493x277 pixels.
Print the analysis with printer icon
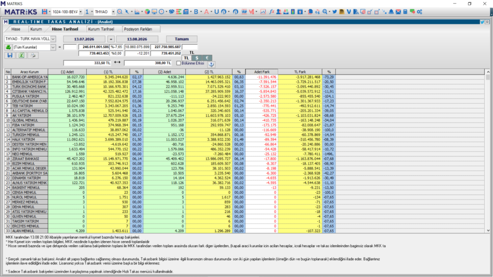tap(33, 55)
